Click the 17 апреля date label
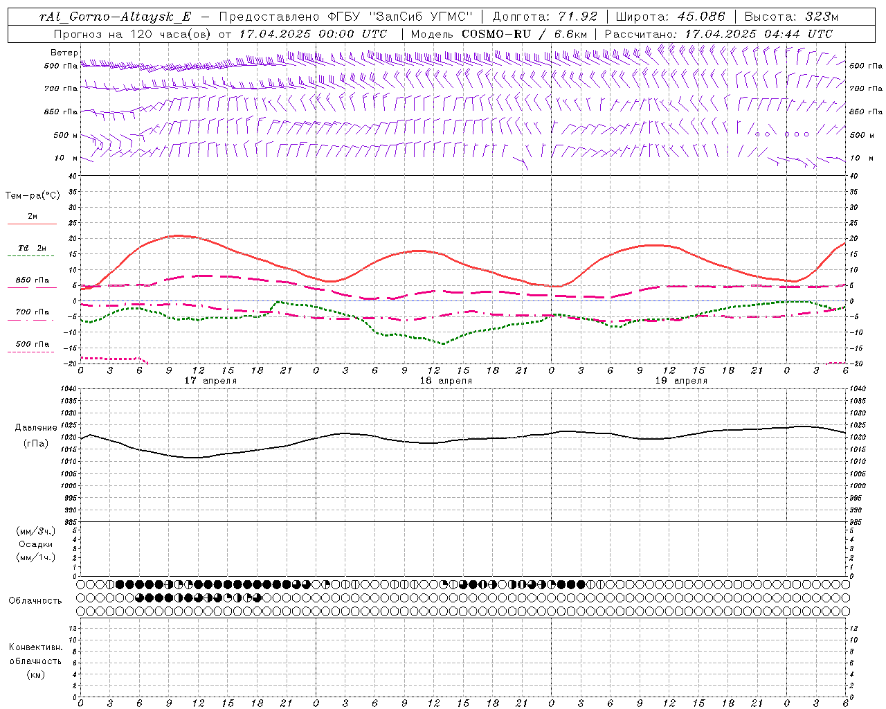 tap(210, 381)
